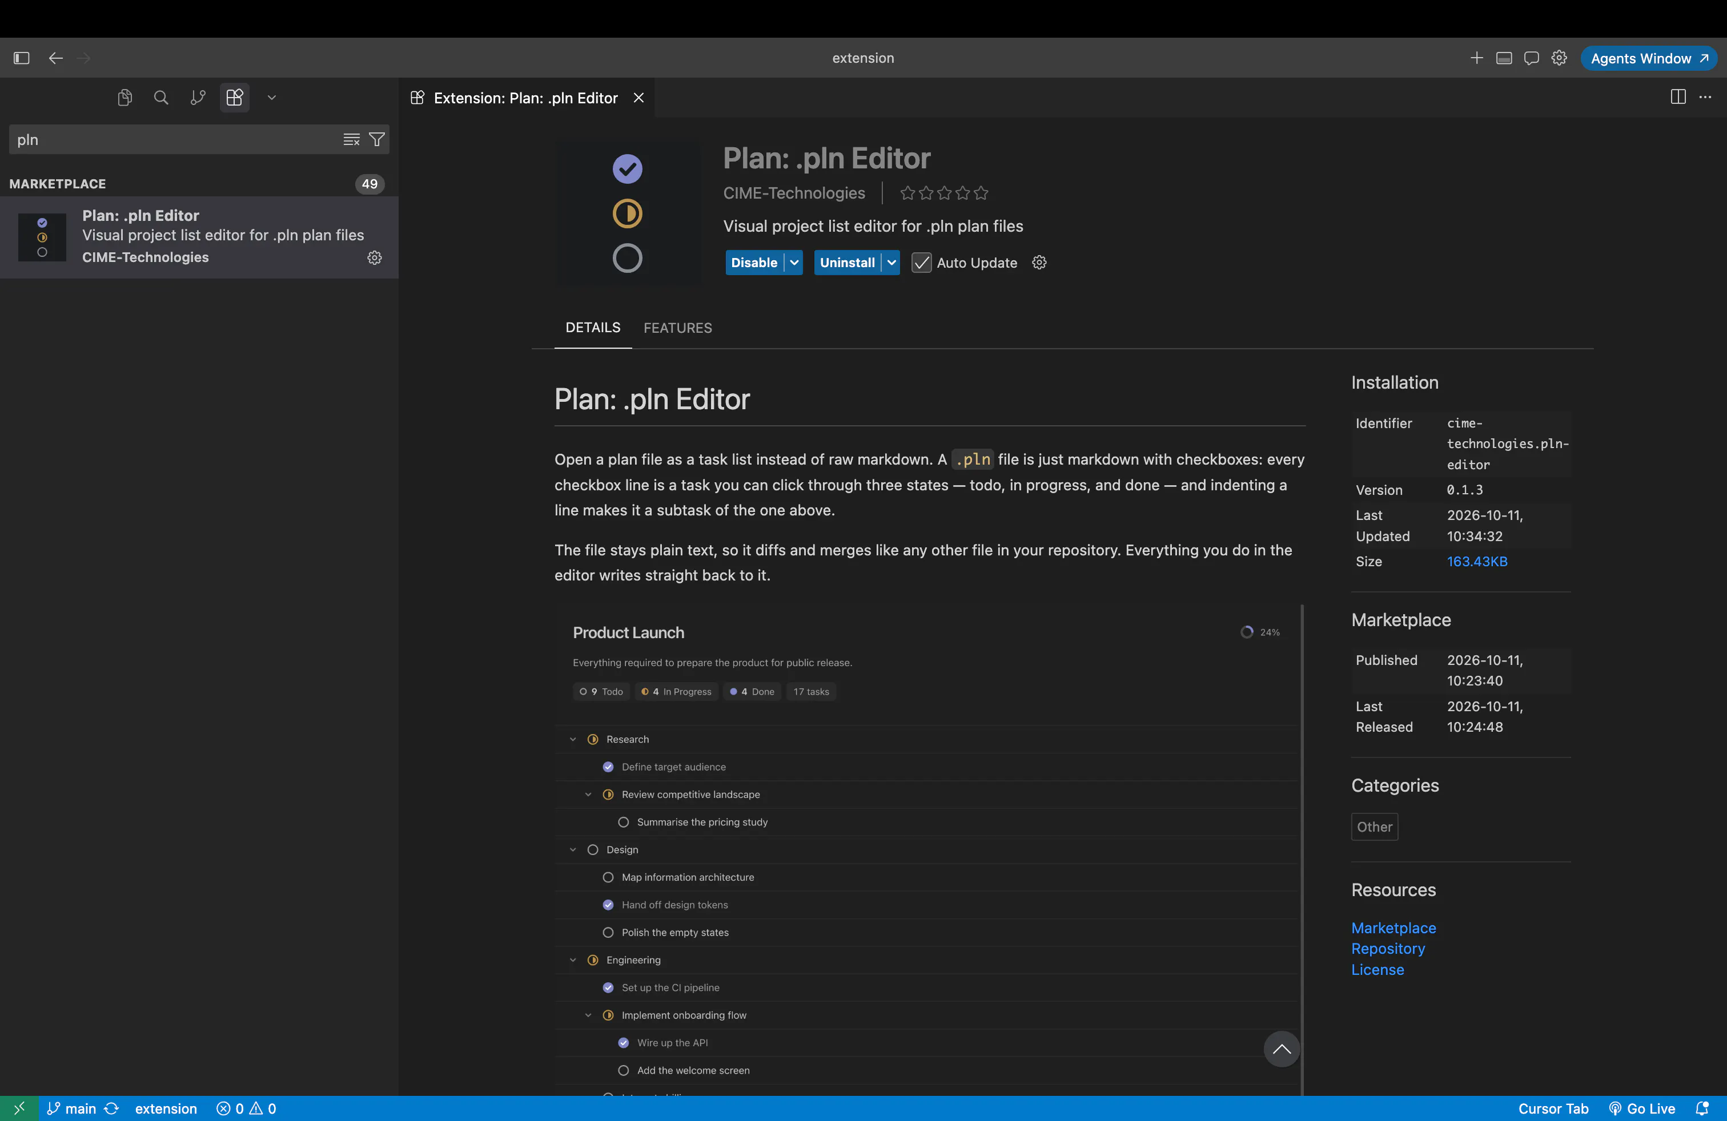The width and height of the screenshot is (1727, 1121).
Task: Click the five-star rating
Action: (x=944, y=193)
